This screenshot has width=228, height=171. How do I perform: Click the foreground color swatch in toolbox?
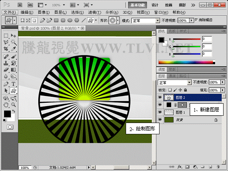[7, 114]
